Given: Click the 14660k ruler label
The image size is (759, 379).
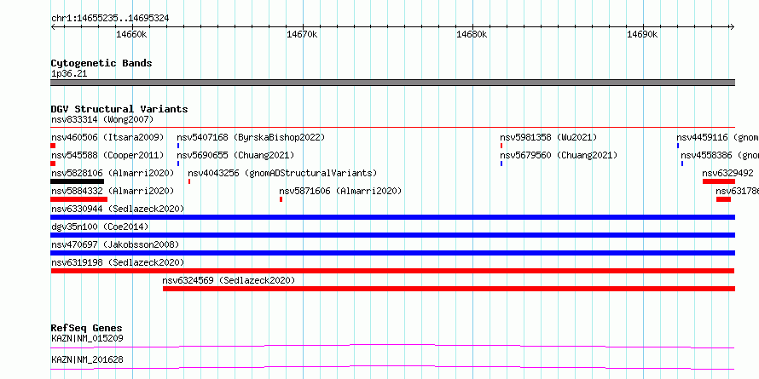Looking at the screenshot, I should [x=131, y=34].
